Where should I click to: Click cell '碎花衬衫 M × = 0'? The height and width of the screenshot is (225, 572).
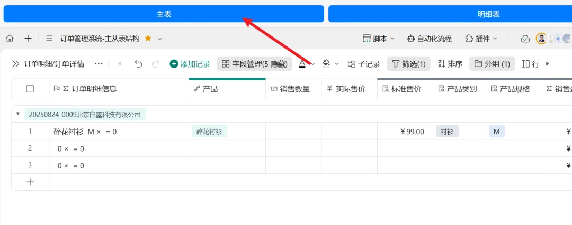pos(119,132)
